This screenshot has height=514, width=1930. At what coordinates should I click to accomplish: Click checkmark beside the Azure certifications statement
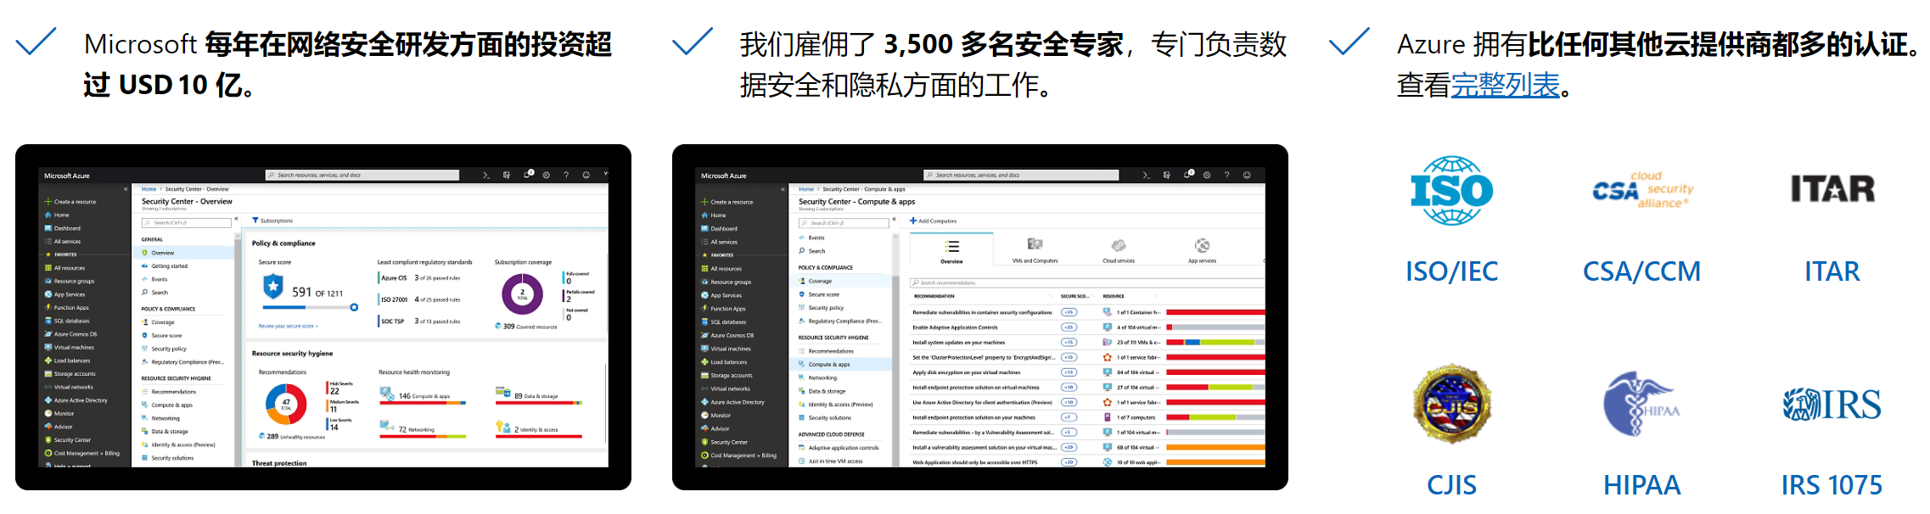pyautogui.click(x=1349, y=42)
